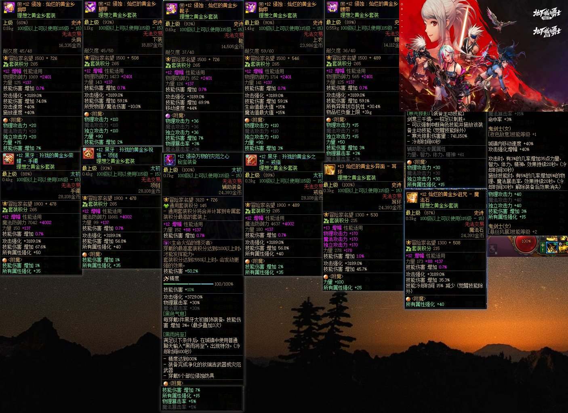The image size is (568, 413).
Task: Click the [黑色气息] effect heading
Action: pos(175,314)
